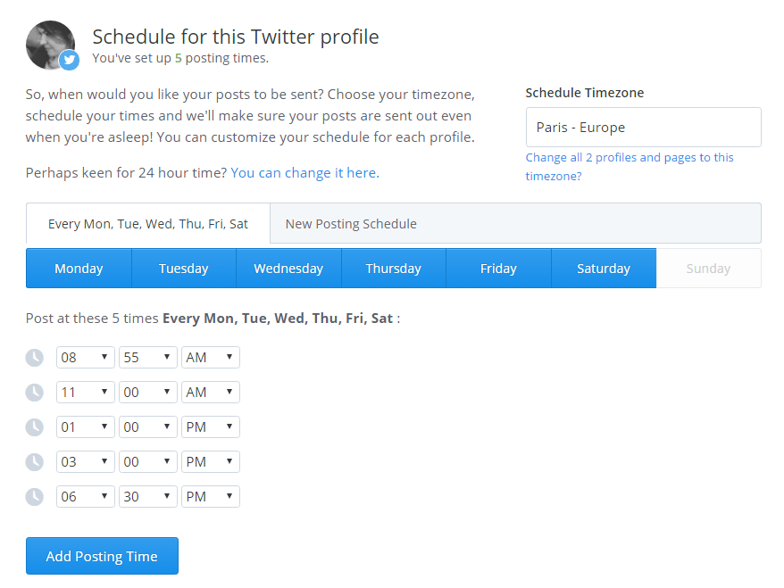Click the clock icon beside the 08:55 time
The image size is (784, 588).
point(34,357)
